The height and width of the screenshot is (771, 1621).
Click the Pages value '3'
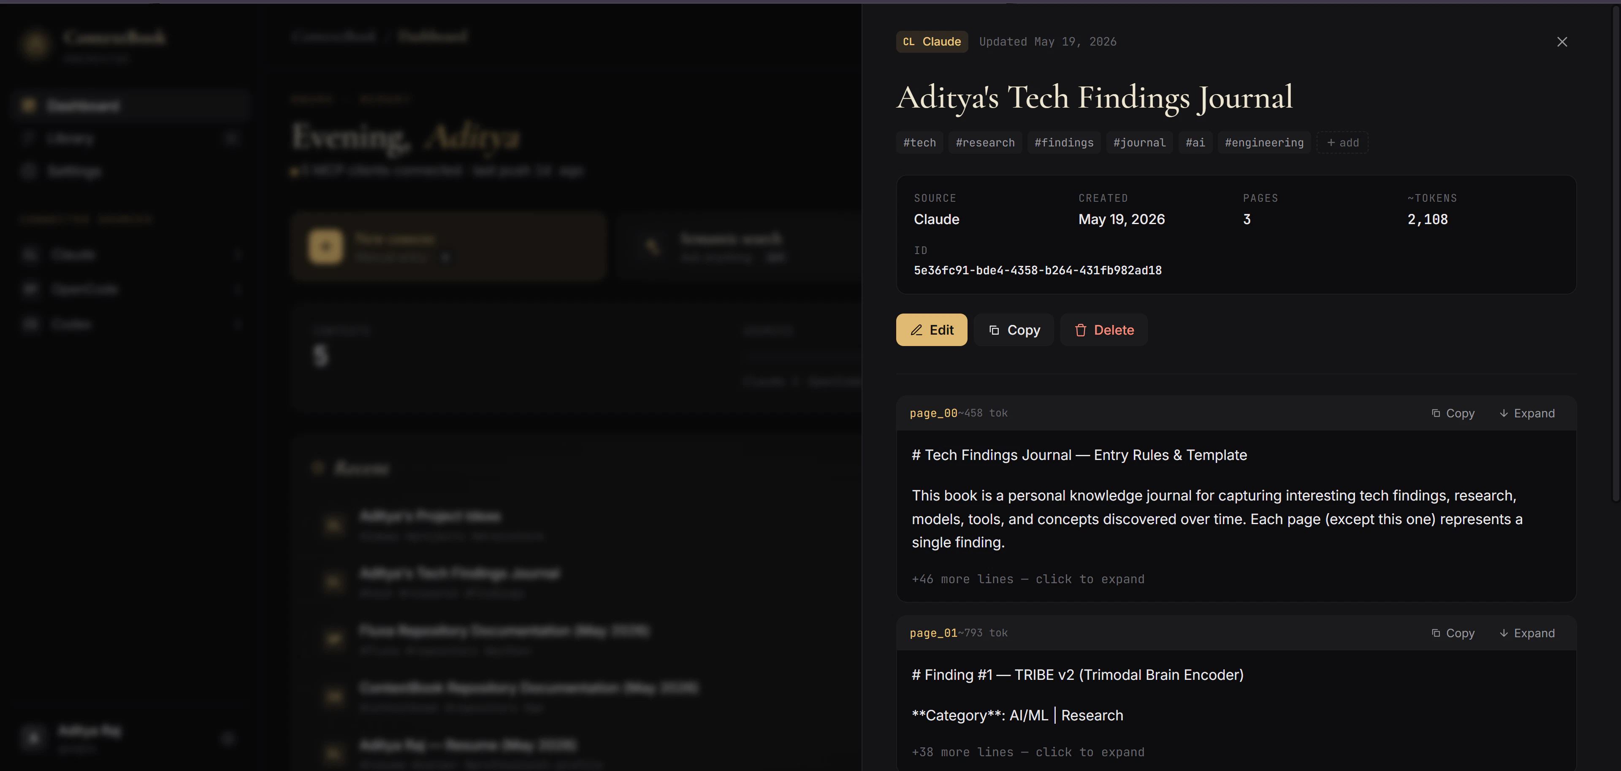(x=1247, y=219)
